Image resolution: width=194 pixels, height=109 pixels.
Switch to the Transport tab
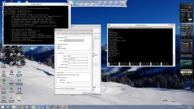tap(82, 33)
